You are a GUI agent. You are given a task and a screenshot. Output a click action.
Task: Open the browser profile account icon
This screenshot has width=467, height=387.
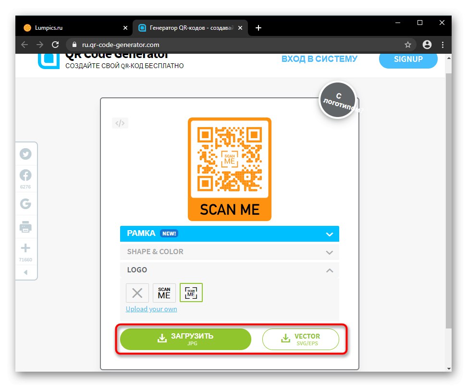coord(427,45)
